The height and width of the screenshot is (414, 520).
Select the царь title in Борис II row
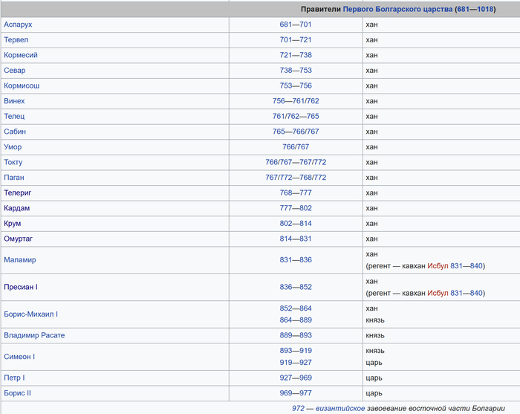[374, 393]
